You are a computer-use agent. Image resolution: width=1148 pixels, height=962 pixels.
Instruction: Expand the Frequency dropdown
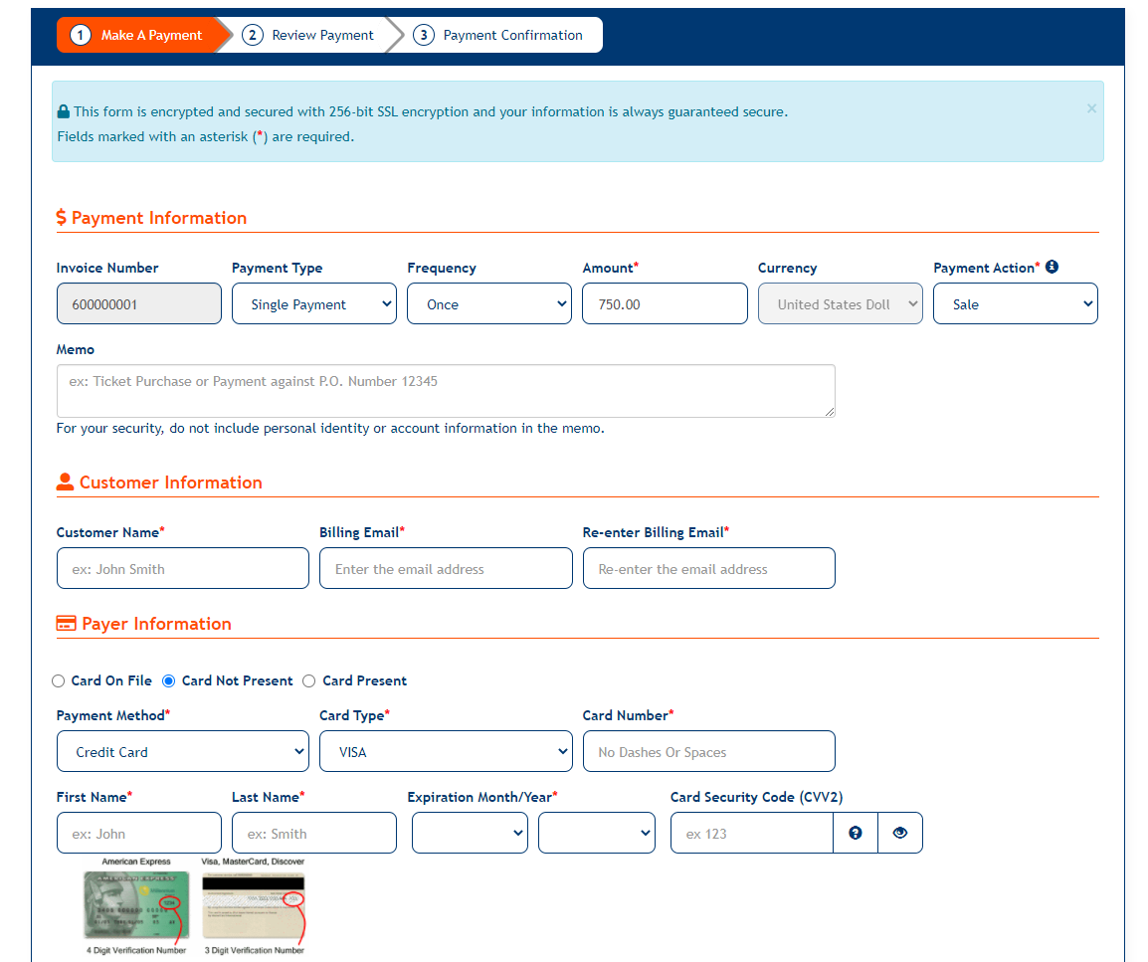click(488, 304)
